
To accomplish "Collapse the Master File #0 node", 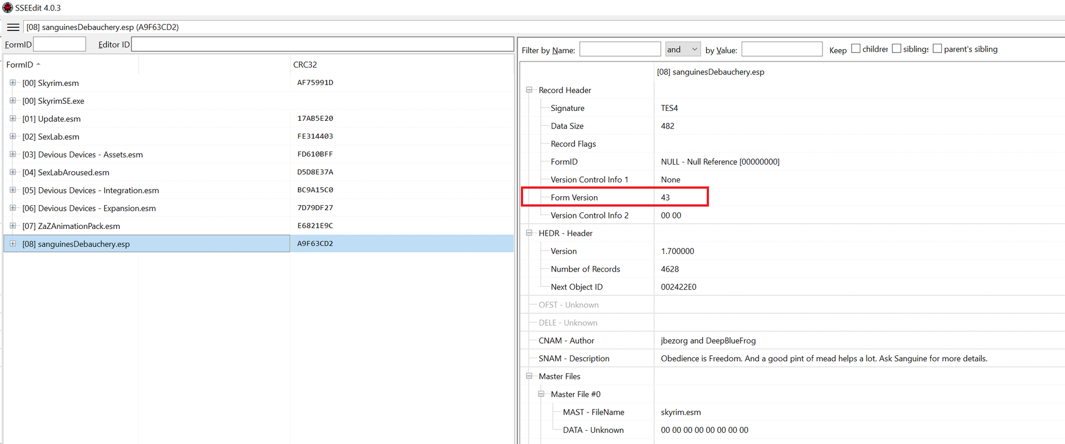I will (541, 394).
